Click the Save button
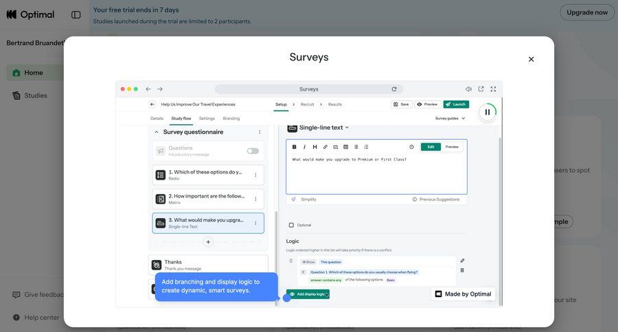The image size is (618, 332). tap(401, 104)
